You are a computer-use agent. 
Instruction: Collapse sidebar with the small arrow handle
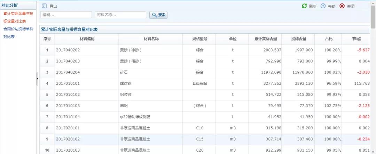[37, 79]
